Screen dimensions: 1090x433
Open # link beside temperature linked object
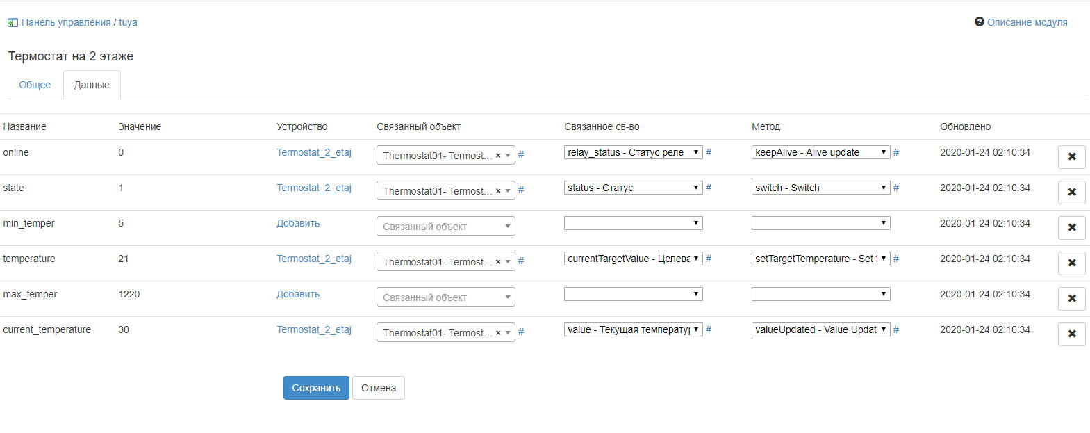click(521, 261)
